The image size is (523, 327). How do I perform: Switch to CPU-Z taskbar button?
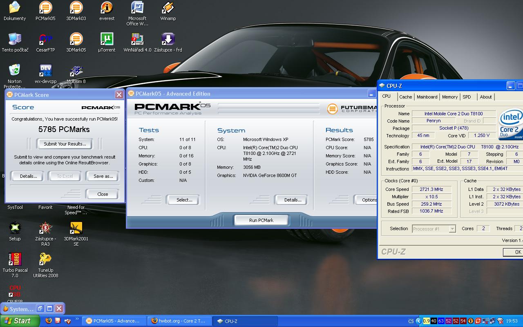tap(245, 321)
